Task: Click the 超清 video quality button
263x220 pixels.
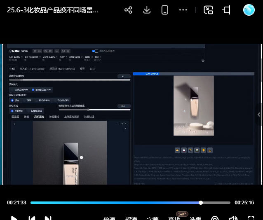Action: coord(131,219)
